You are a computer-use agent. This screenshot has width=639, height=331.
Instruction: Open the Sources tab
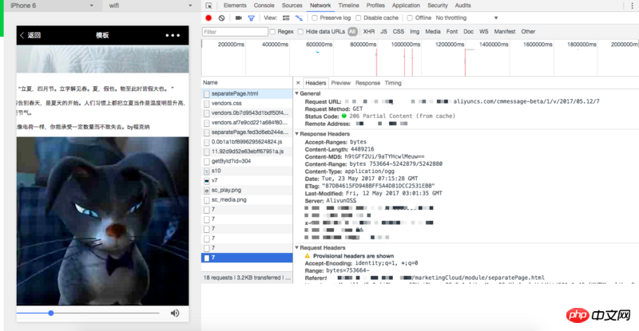[292, 6]
